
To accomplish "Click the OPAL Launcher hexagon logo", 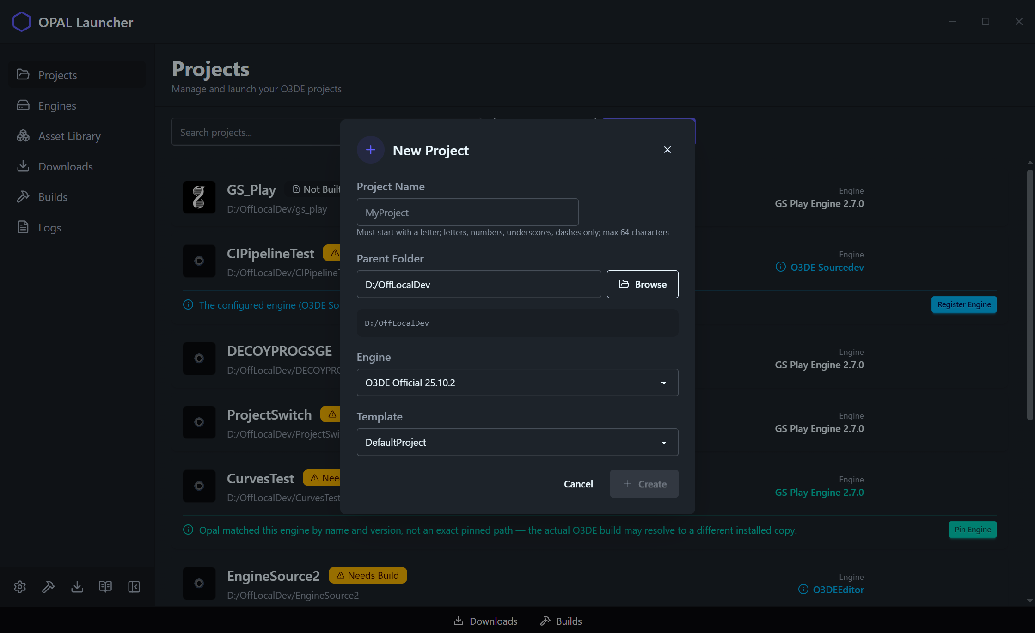I will (x=21, y=22).
